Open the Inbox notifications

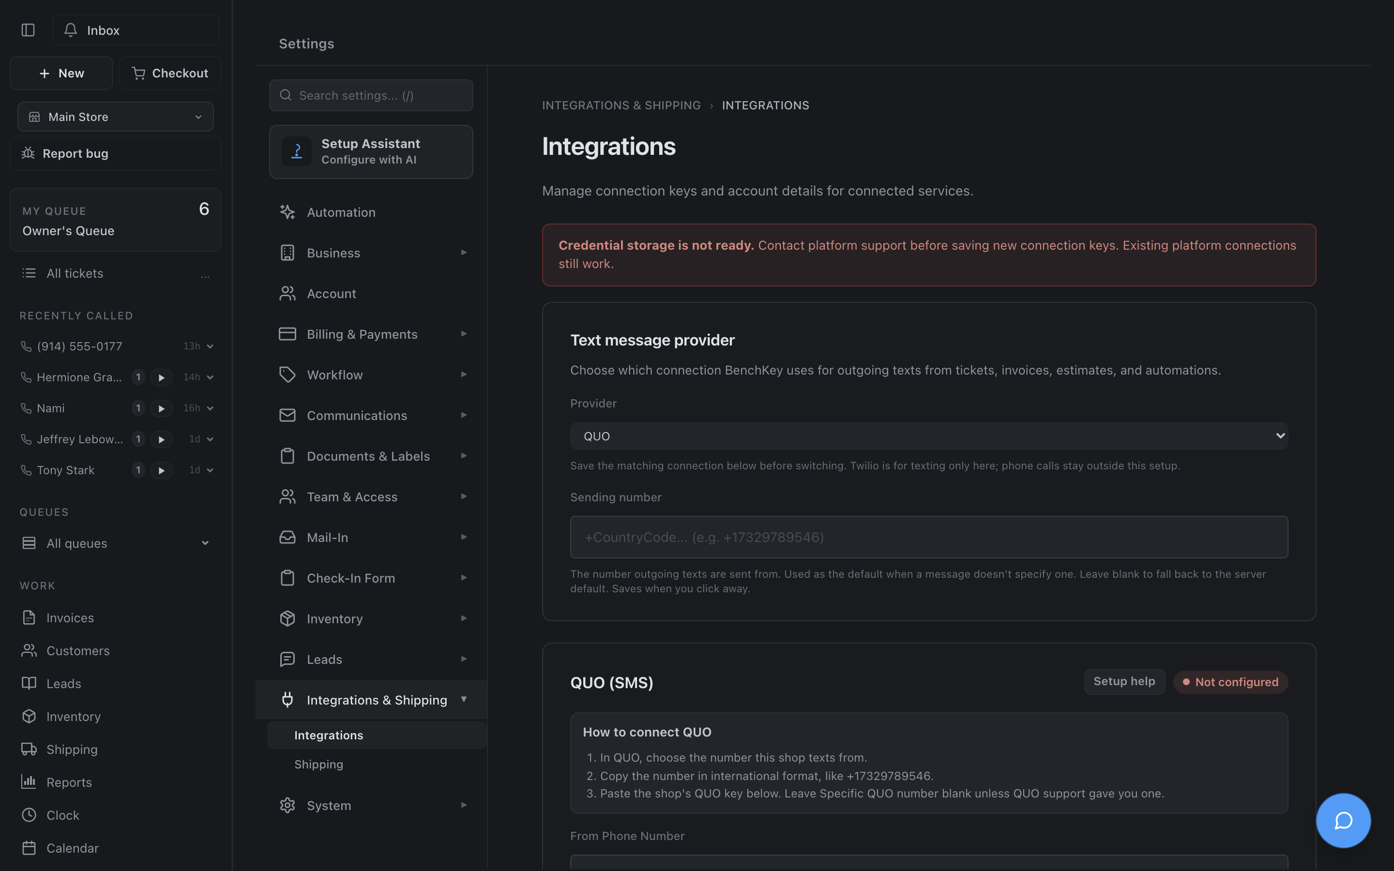(x=136, y=30)
